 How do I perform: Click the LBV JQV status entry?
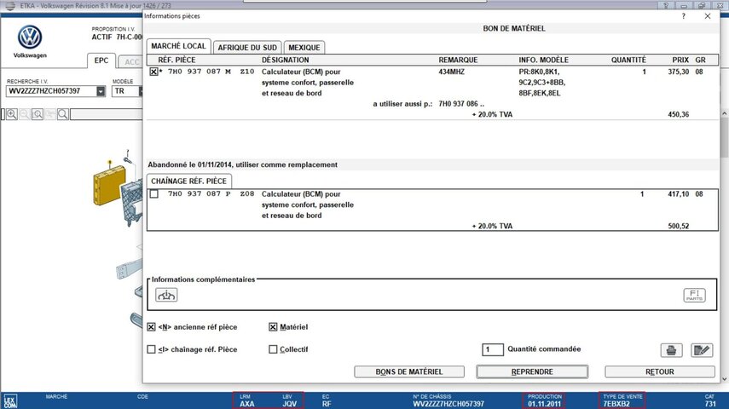point(289,400)
